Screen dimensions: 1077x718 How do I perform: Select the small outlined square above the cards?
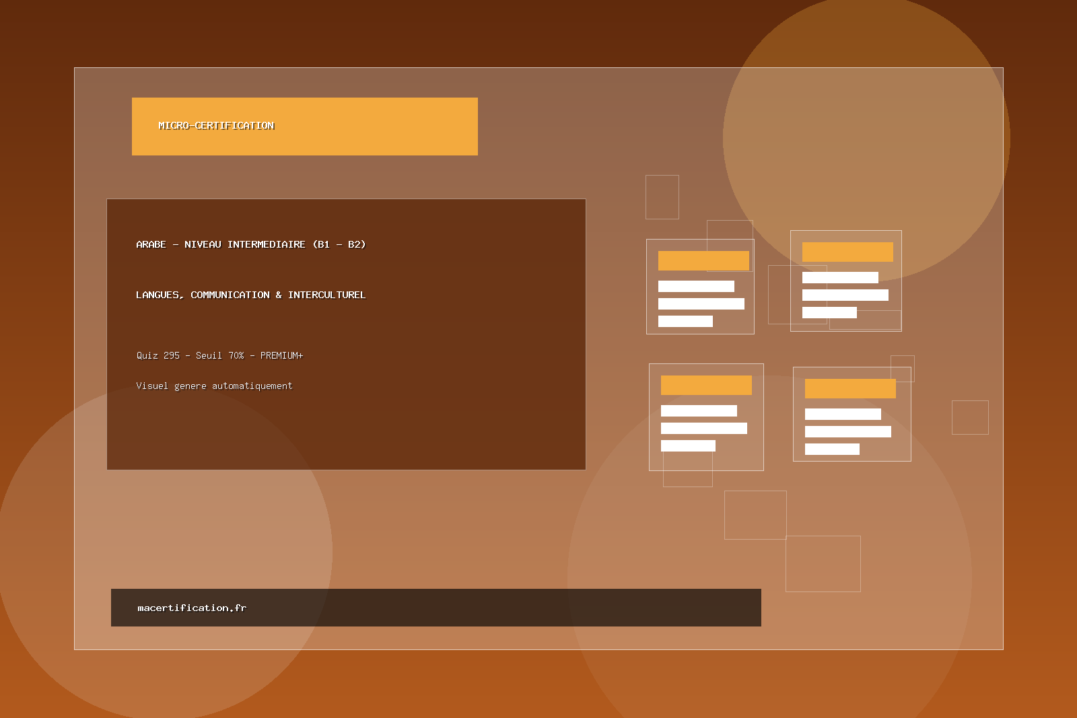(662, 196)
